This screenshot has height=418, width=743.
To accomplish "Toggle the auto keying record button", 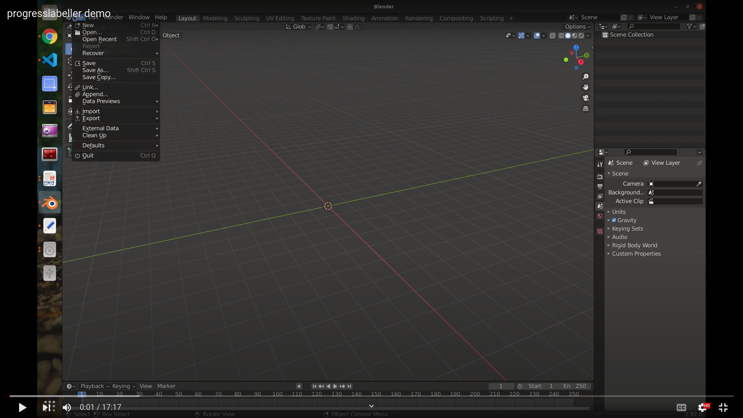I will pos(299,386).
